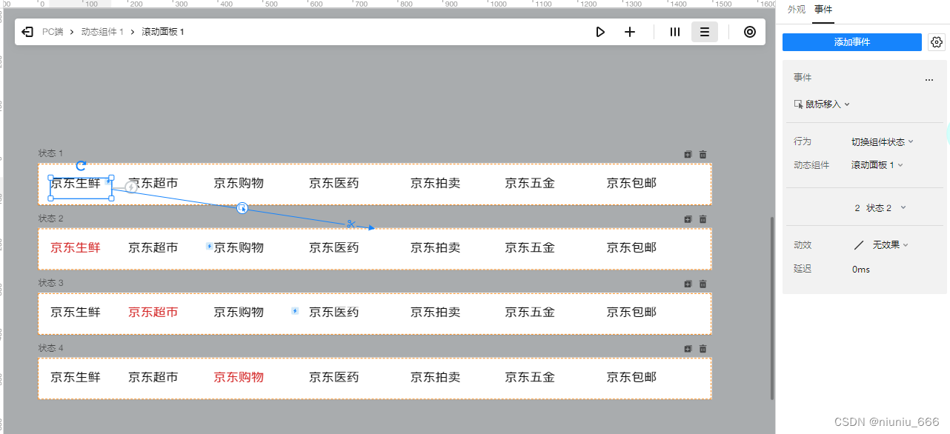Click the 0ms delay value field
This screenshot has width=950, height=434.
[861, 269]
